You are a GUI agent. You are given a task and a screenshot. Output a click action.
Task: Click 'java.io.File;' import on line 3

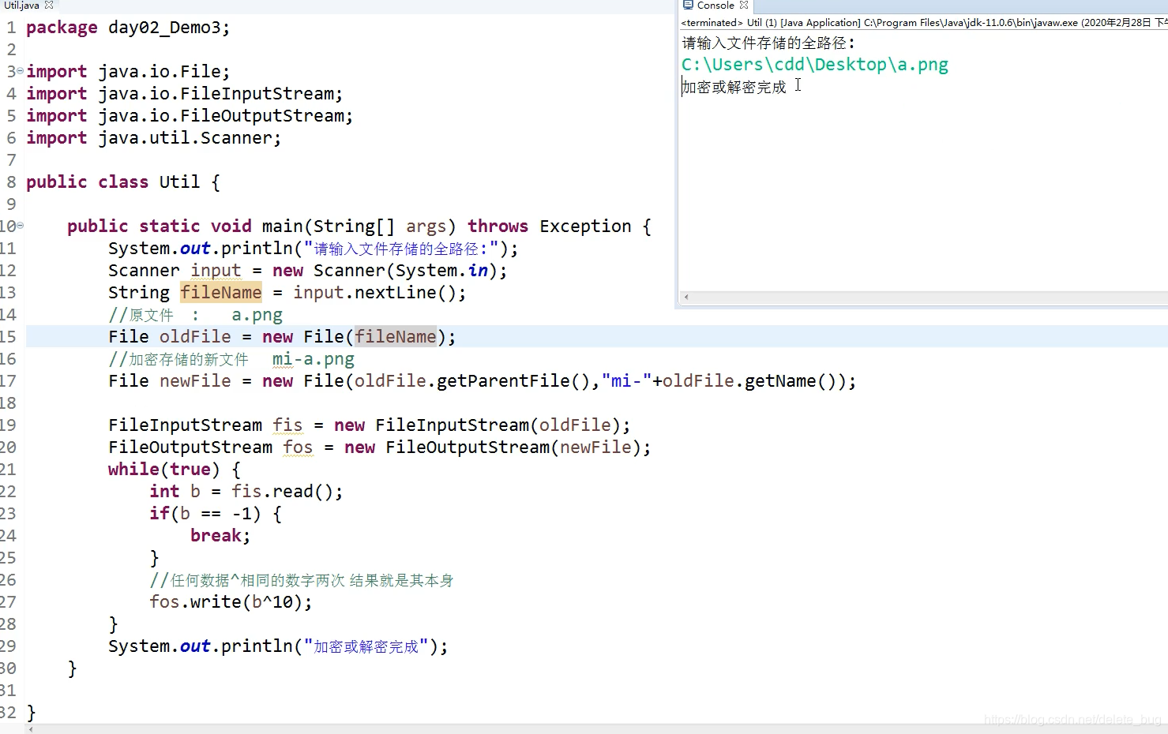pos(164,72)
